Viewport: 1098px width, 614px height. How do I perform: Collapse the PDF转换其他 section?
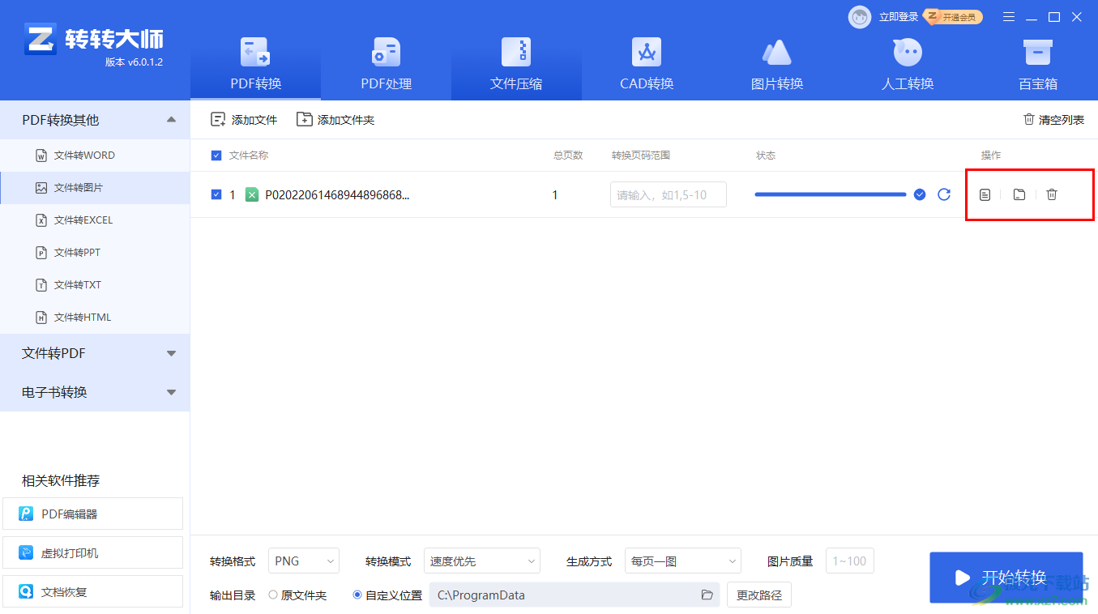(x=95, y=120)
